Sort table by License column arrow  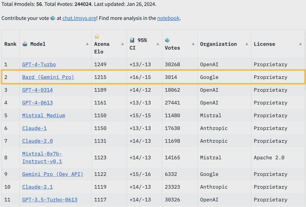[301, 44]
